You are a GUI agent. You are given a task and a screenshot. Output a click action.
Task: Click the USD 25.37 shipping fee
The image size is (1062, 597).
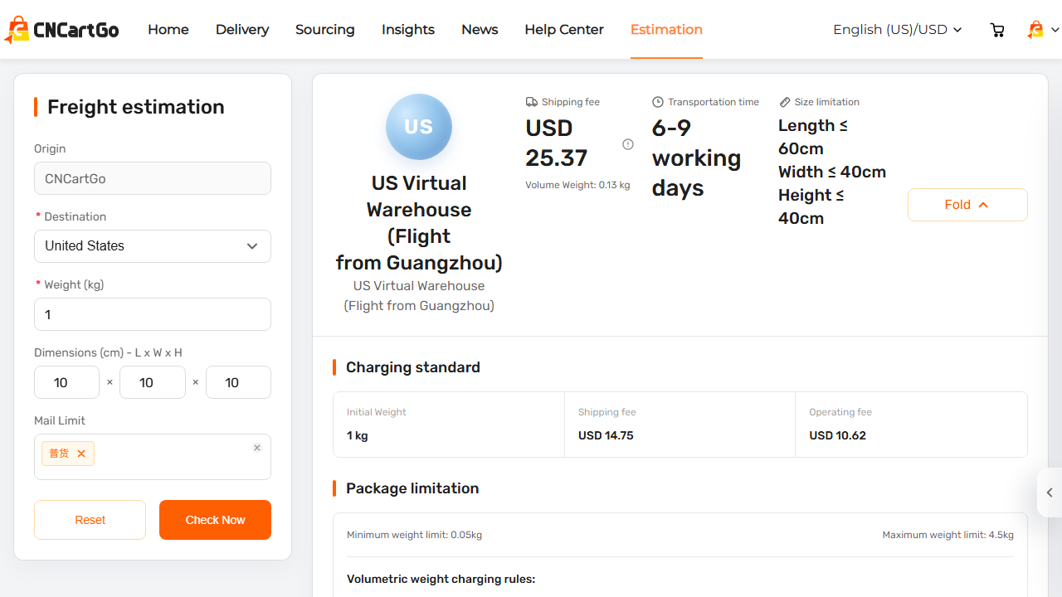pyautogui.click(x=557, y=143)
